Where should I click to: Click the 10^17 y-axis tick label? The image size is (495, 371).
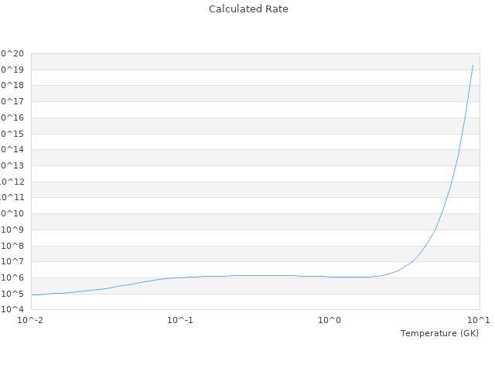(x=13, y=101)
